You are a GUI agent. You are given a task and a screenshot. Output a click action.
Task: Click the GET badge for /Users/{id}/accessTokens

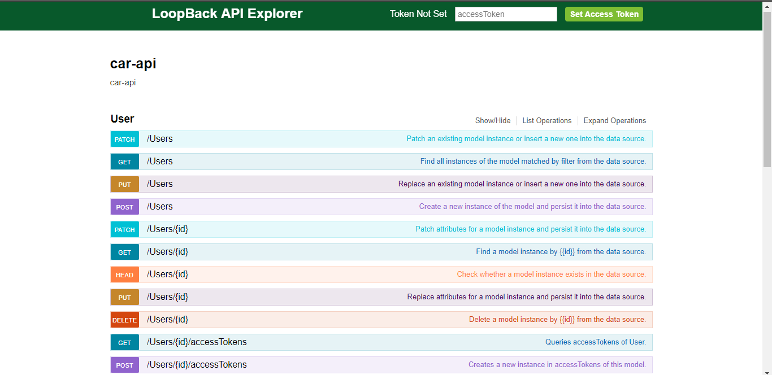click(125, 342)
